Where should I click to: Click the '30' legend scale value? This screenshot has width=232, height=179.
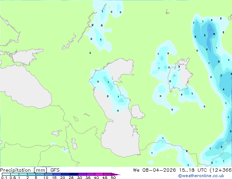tap(79, 178)
